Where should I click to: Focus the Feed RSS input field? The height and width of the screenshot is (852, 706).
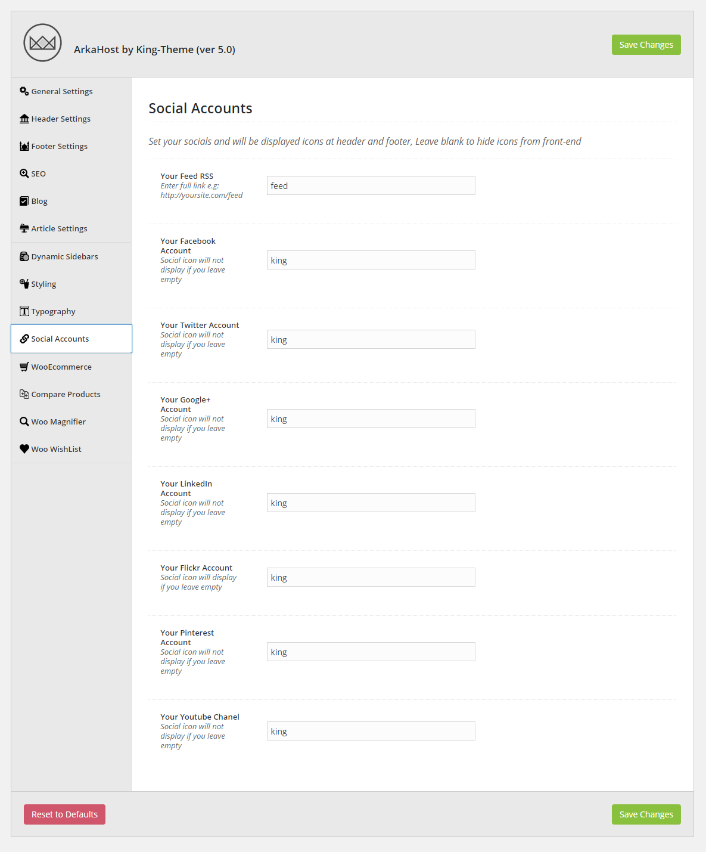click(x=371, y=185)
